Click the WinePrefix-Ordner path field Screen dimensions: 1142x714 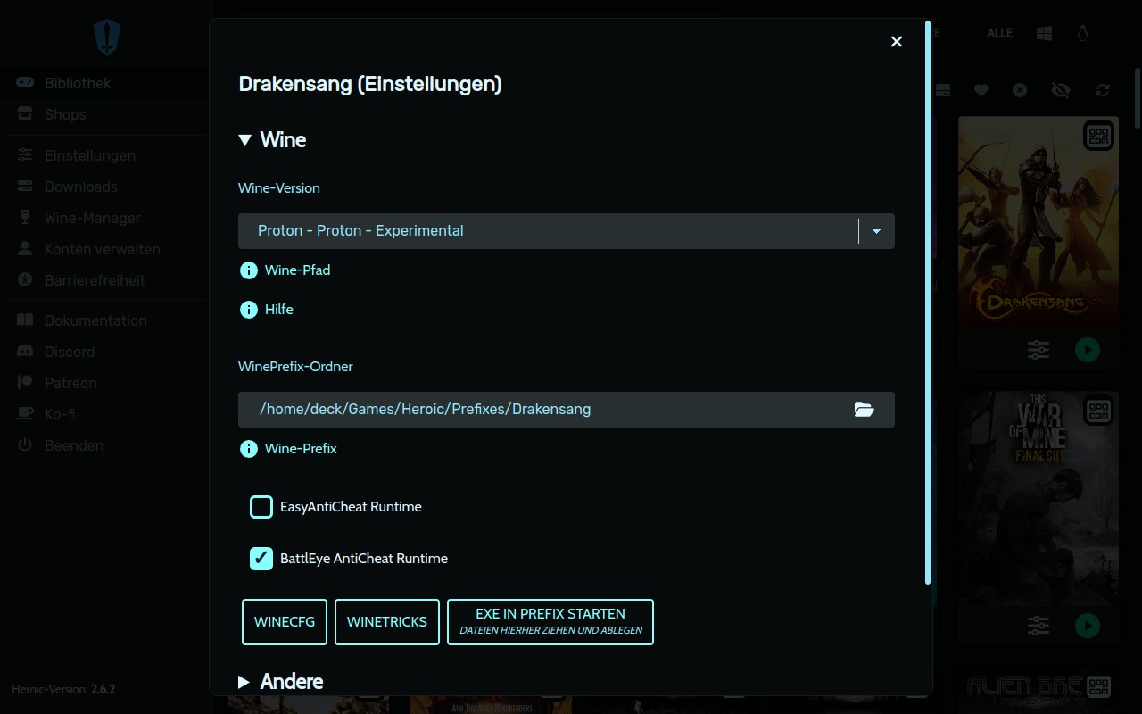point(567,410)
